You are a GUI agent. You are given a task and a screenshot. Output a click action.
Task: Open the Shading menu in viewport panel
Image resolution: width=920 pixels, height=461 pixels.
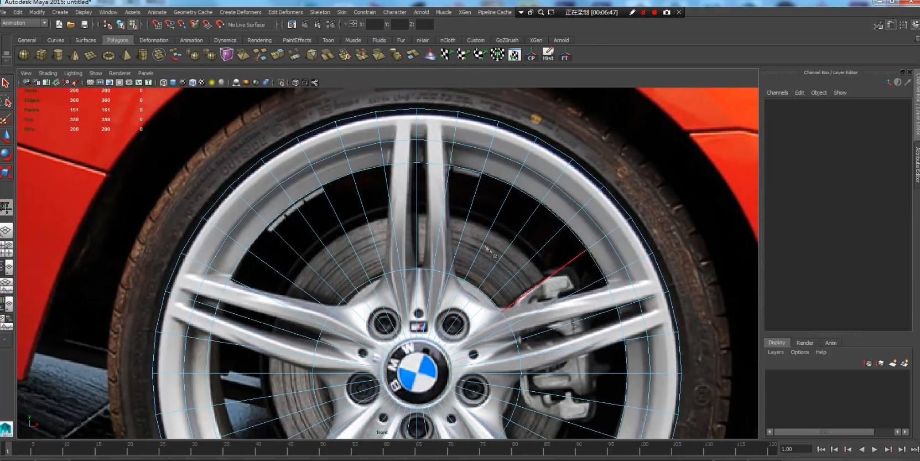click(x=48, y=73)
